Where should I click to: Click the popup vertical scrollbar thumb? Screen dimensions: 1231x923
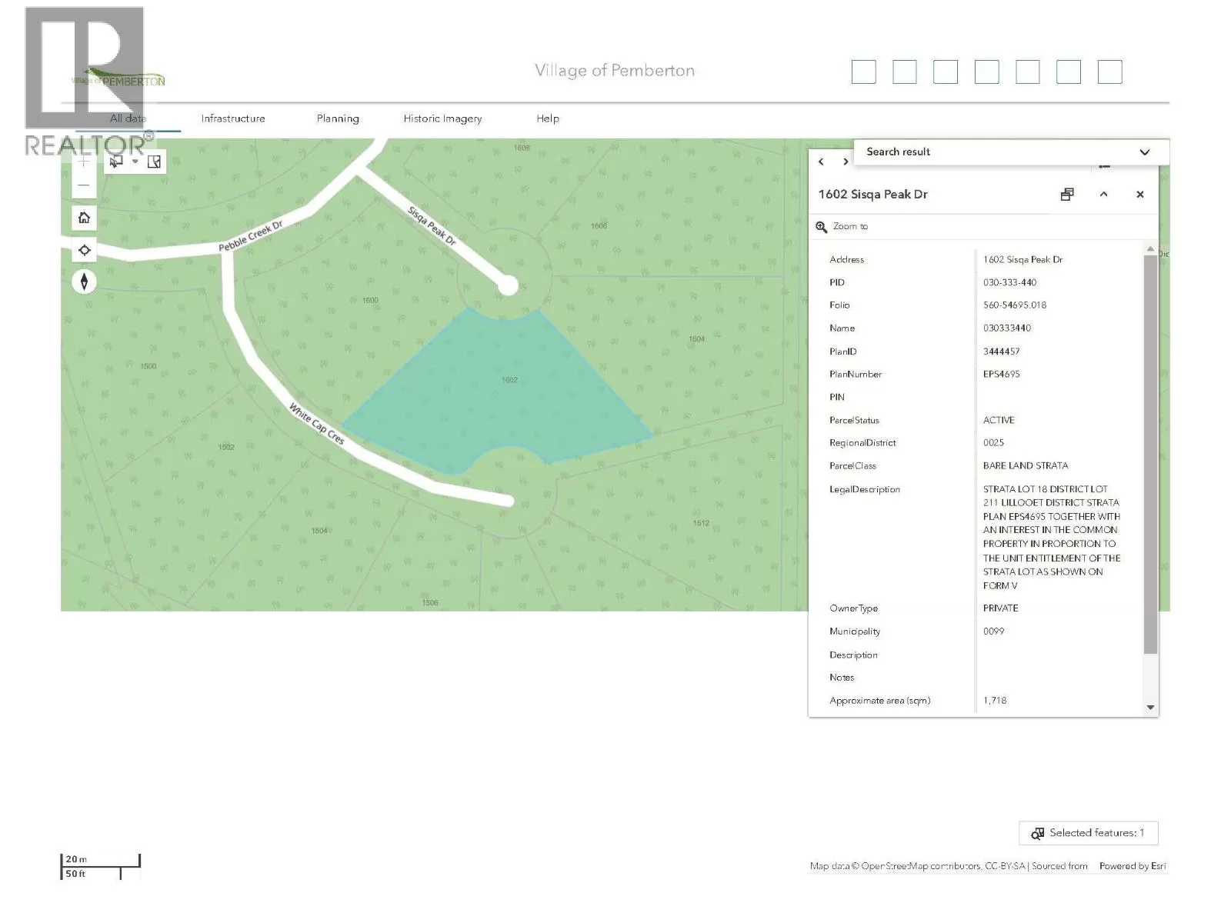click(x=1150, y=454)
